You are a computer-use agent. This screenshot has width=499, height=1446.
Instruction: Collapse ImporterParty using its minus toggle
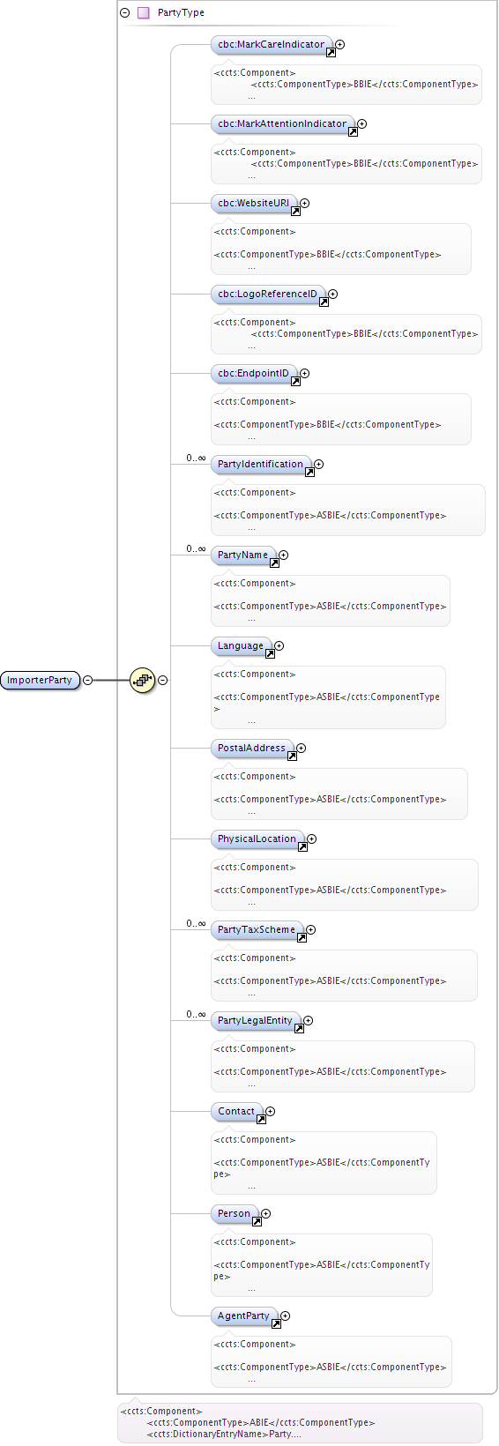click(x=87, y=680)
